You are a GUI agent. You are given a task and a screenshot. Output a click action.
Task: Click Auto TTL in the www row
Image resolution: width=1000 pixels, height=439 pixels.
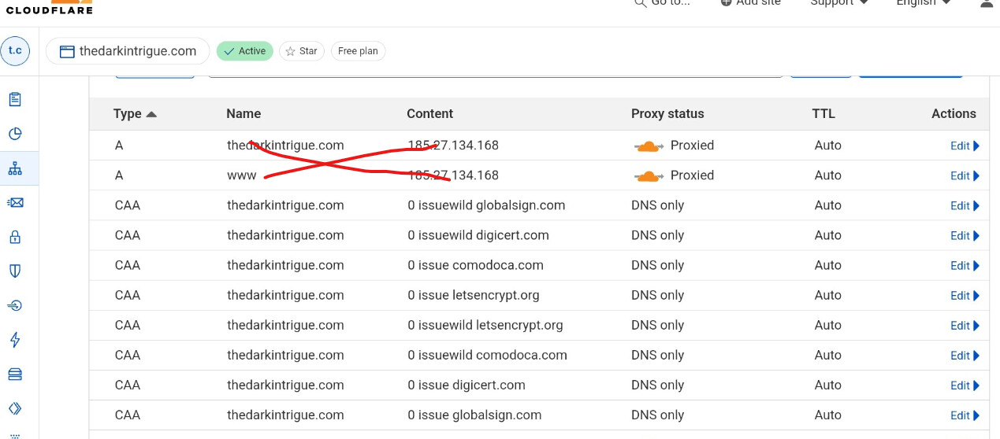pos(828,175)
